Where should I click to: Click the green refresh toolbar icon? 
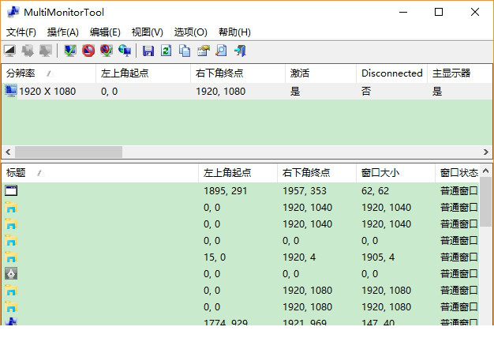[x=167, y=51]
